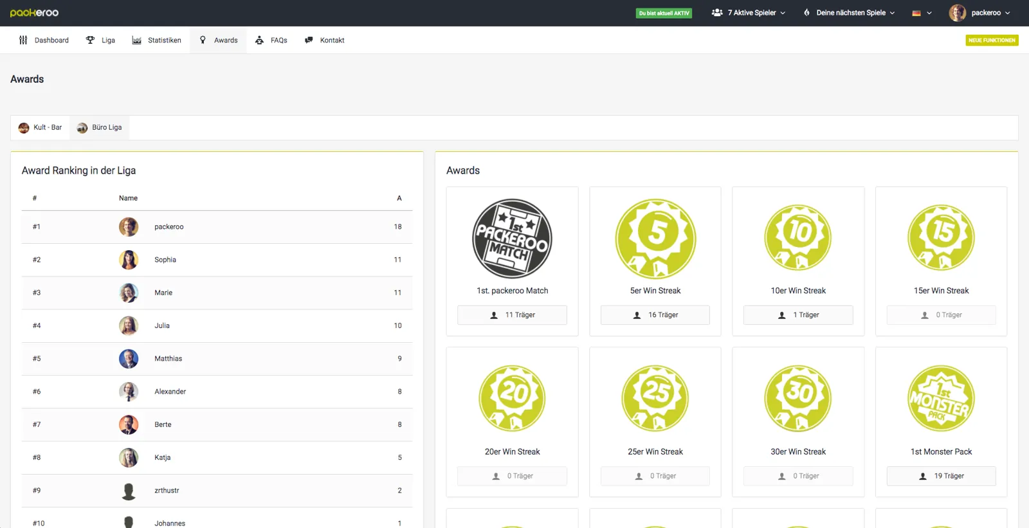Select the packeroo row in the ranking
The width and height of the screenshot is (1029, 528).
tap(217, 227)
